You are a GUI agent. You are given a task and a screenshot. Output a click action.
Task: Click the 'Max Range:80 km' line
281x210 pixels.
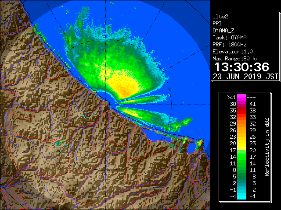tap(235, 59)
